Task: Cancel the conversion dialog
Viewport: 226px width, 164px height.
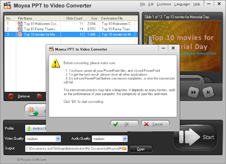Action: (x=155, y=124)
